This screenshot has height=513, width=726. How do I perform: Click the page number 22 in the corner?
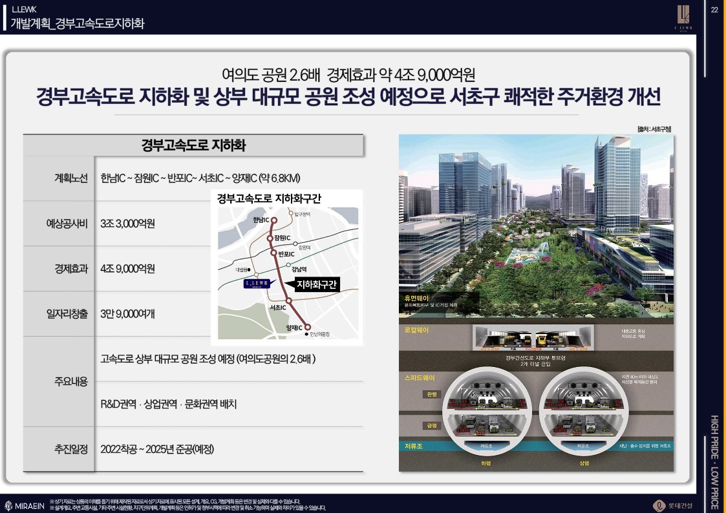tap(714, 9)
